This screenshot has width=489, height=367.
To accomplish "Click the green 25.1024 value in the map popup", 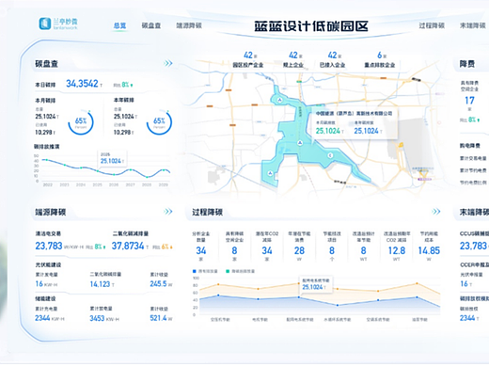I will tap(329, 131).
